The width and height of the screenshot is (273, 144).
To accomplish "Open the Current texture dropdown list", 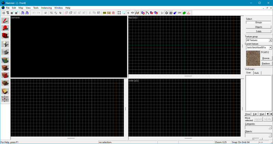I will click(270, 47).
